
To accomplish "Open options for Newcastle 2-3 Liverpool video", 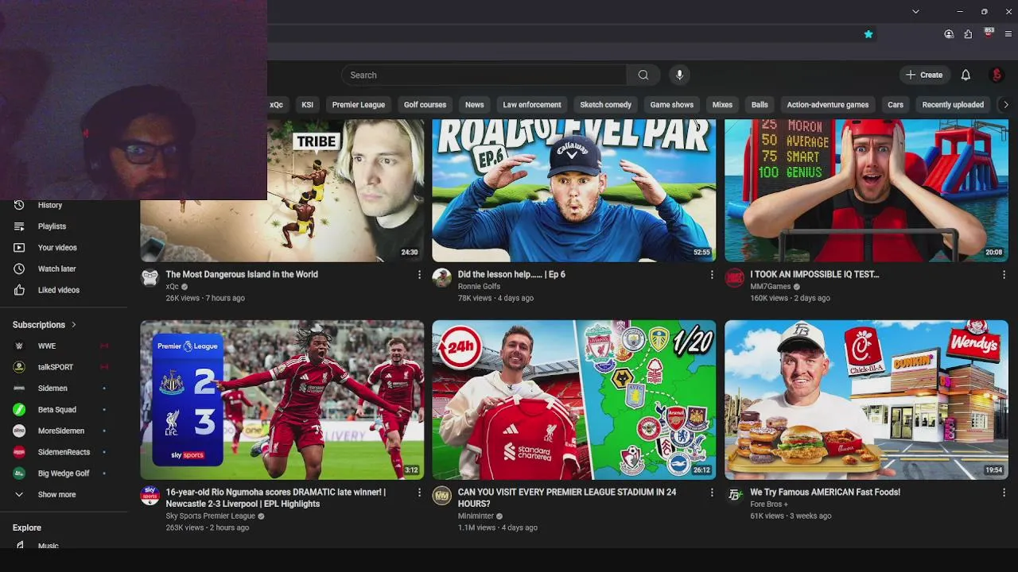I will [x=419, y=493].
